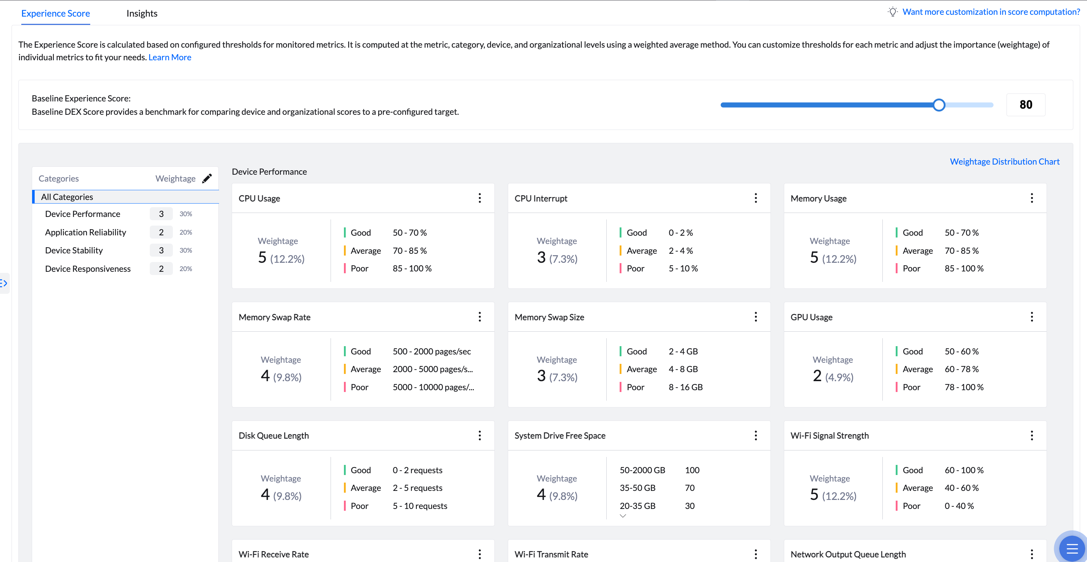Open the Weightage Distribution Chart link
1087x562 pixels.
tap(1004, 161)
